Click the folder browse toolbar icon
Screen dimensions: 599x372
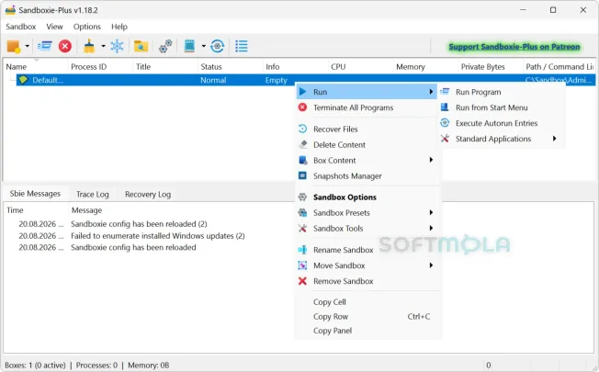[141, 46]
